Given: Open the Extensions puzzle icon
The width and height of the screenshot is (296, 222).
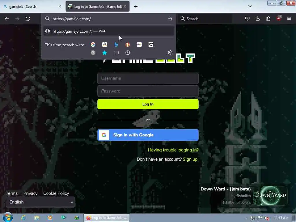Looking at the screenshot, I should point(268,18).
